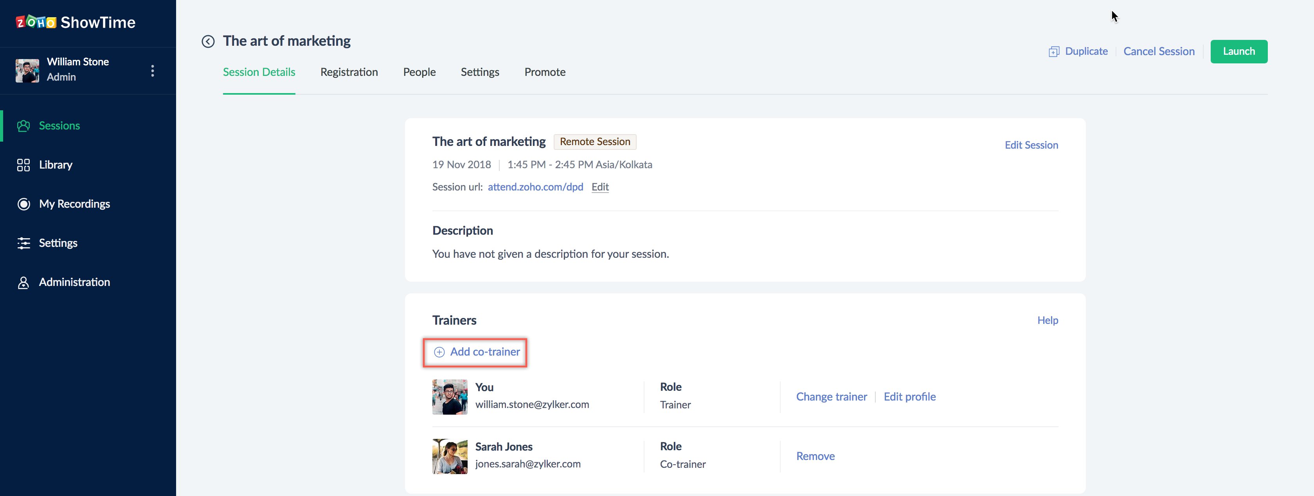1314x496 pixels.
Task: Go to the My Recordings record icon
Action: (23, 204)
